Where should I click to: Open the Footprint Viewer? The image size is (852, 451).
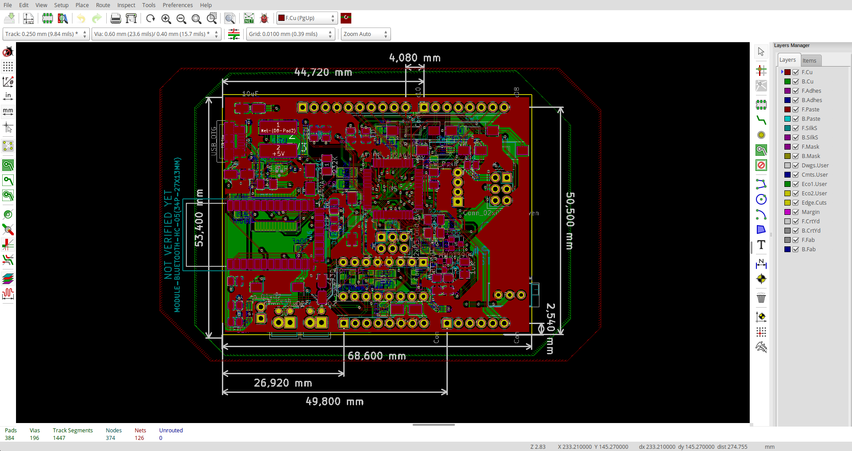tap(63, 18)
